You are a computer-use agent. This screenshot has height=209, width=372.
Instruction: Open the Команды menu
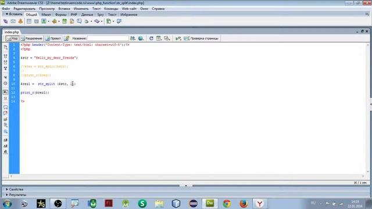pyautogui.click(x=111, y=9)
